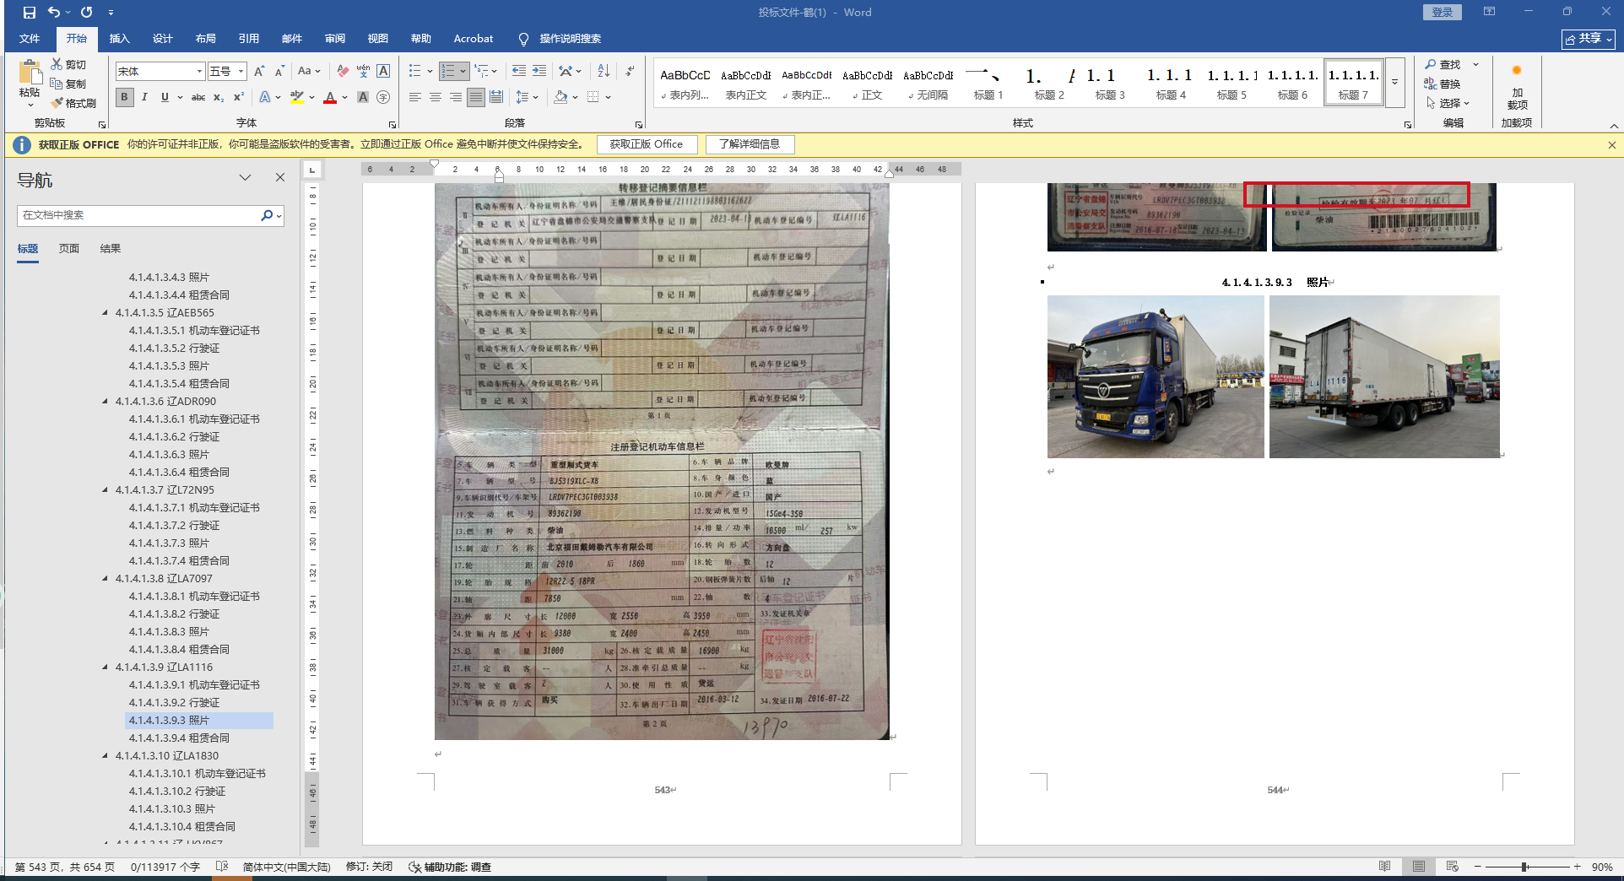Click the bullet list icon
1624x881 pixels.
[x=414, y=71]
